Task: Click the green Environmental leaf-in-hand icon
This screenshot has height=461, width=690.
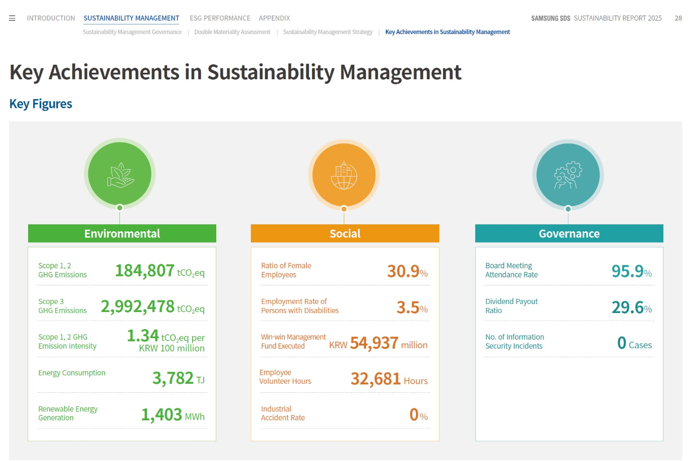Action: [120, 174]
